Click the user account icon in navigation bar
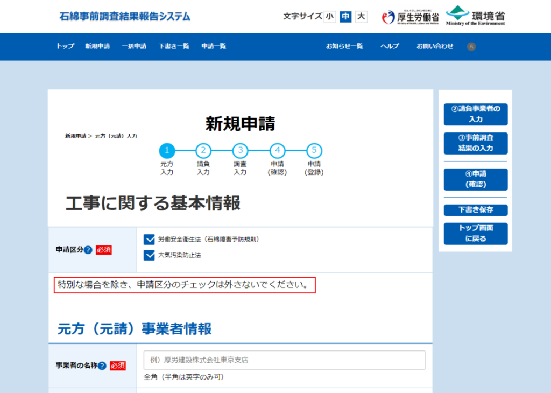This screenshot has height=393, width=551. (471, 47)
